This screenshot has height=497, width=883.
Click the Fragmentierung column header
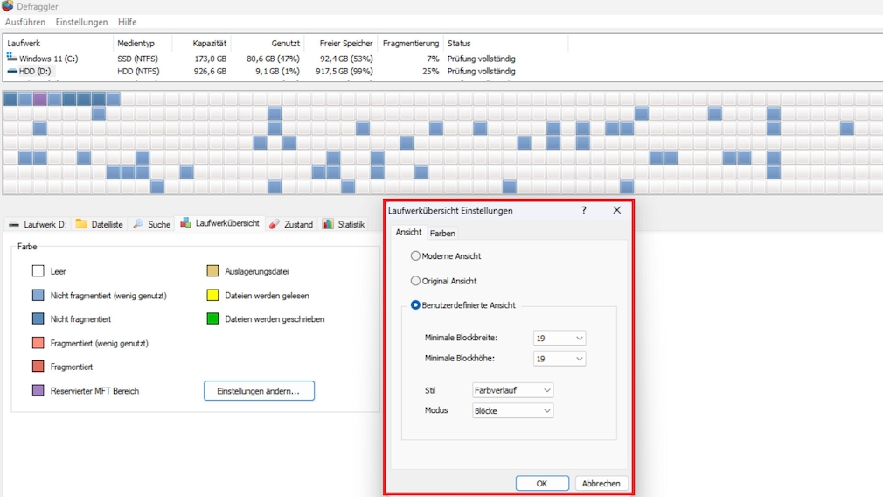(x=411, y=43)
